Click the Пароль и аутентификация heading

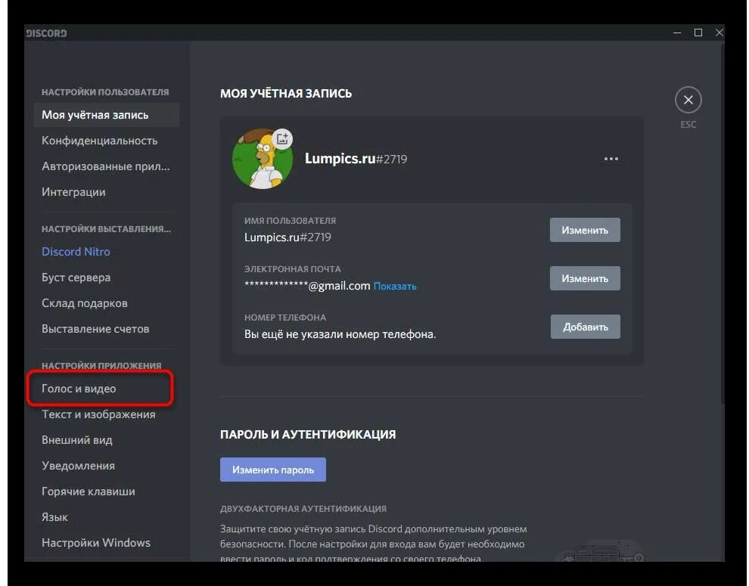308,435
